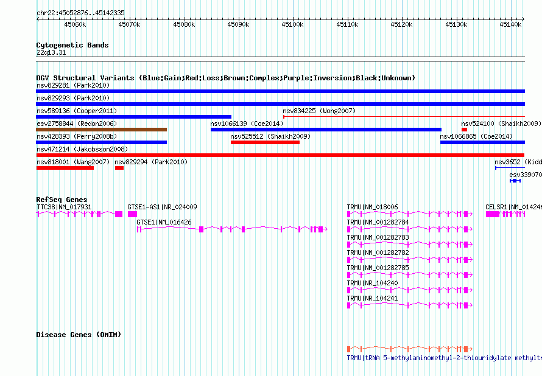Click the nsv589136 (Cooper2011) blue bar
Viewport: 542px width, 376px height.
134,117
